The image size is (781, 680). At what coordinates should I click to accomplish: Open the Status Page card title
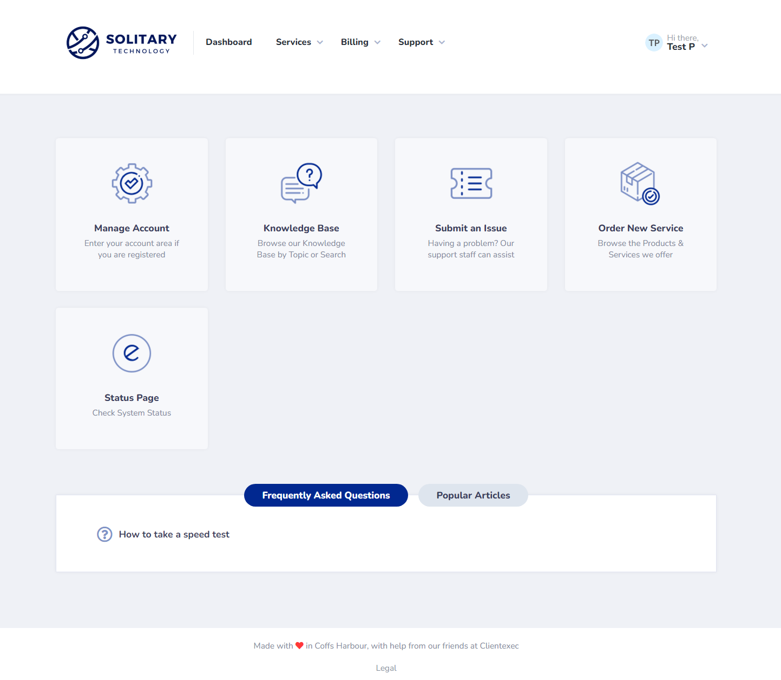[x=132, y=398]
